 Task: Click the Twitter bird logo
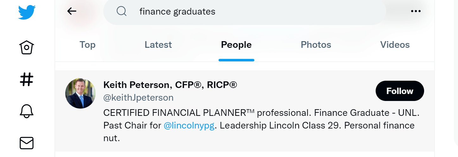(x=27, y=12)
